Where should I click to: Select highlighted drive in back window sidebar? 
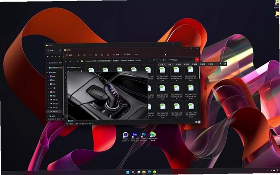[x=54, y=111]
